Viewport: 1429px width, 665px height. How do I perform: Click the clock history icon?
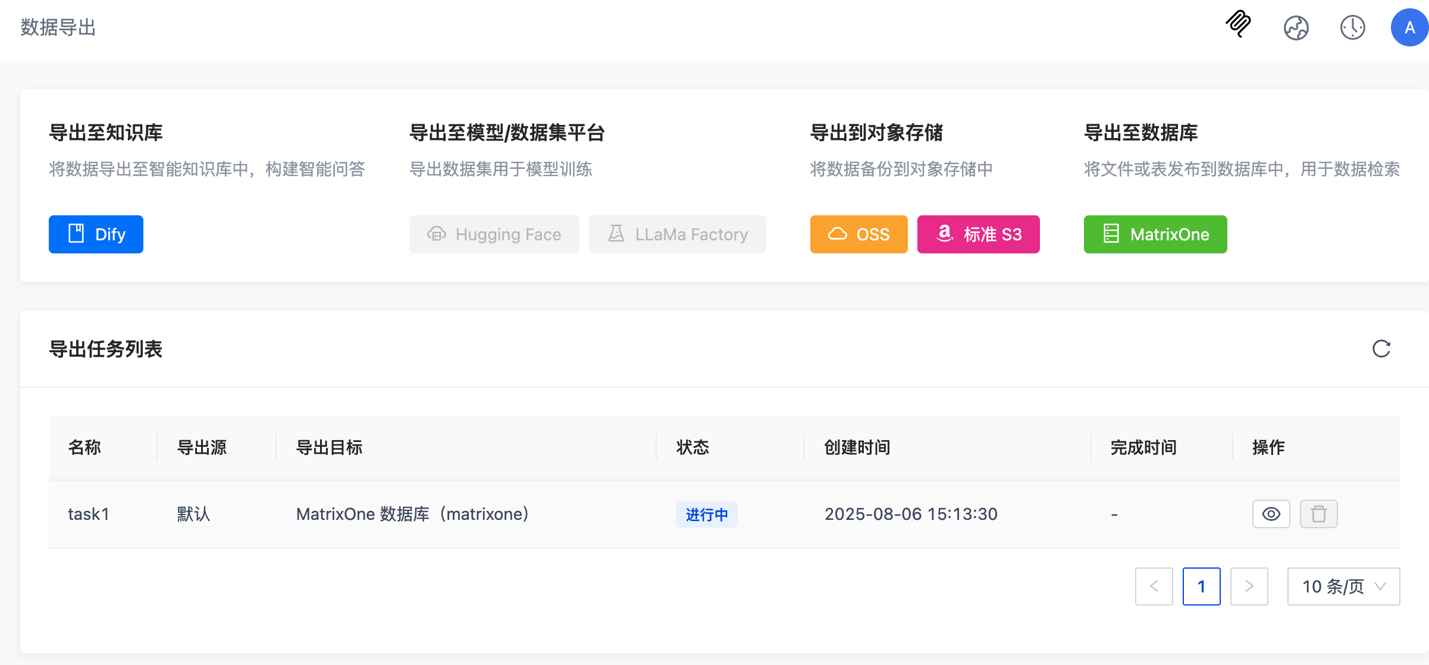(x=1352, y=27)
